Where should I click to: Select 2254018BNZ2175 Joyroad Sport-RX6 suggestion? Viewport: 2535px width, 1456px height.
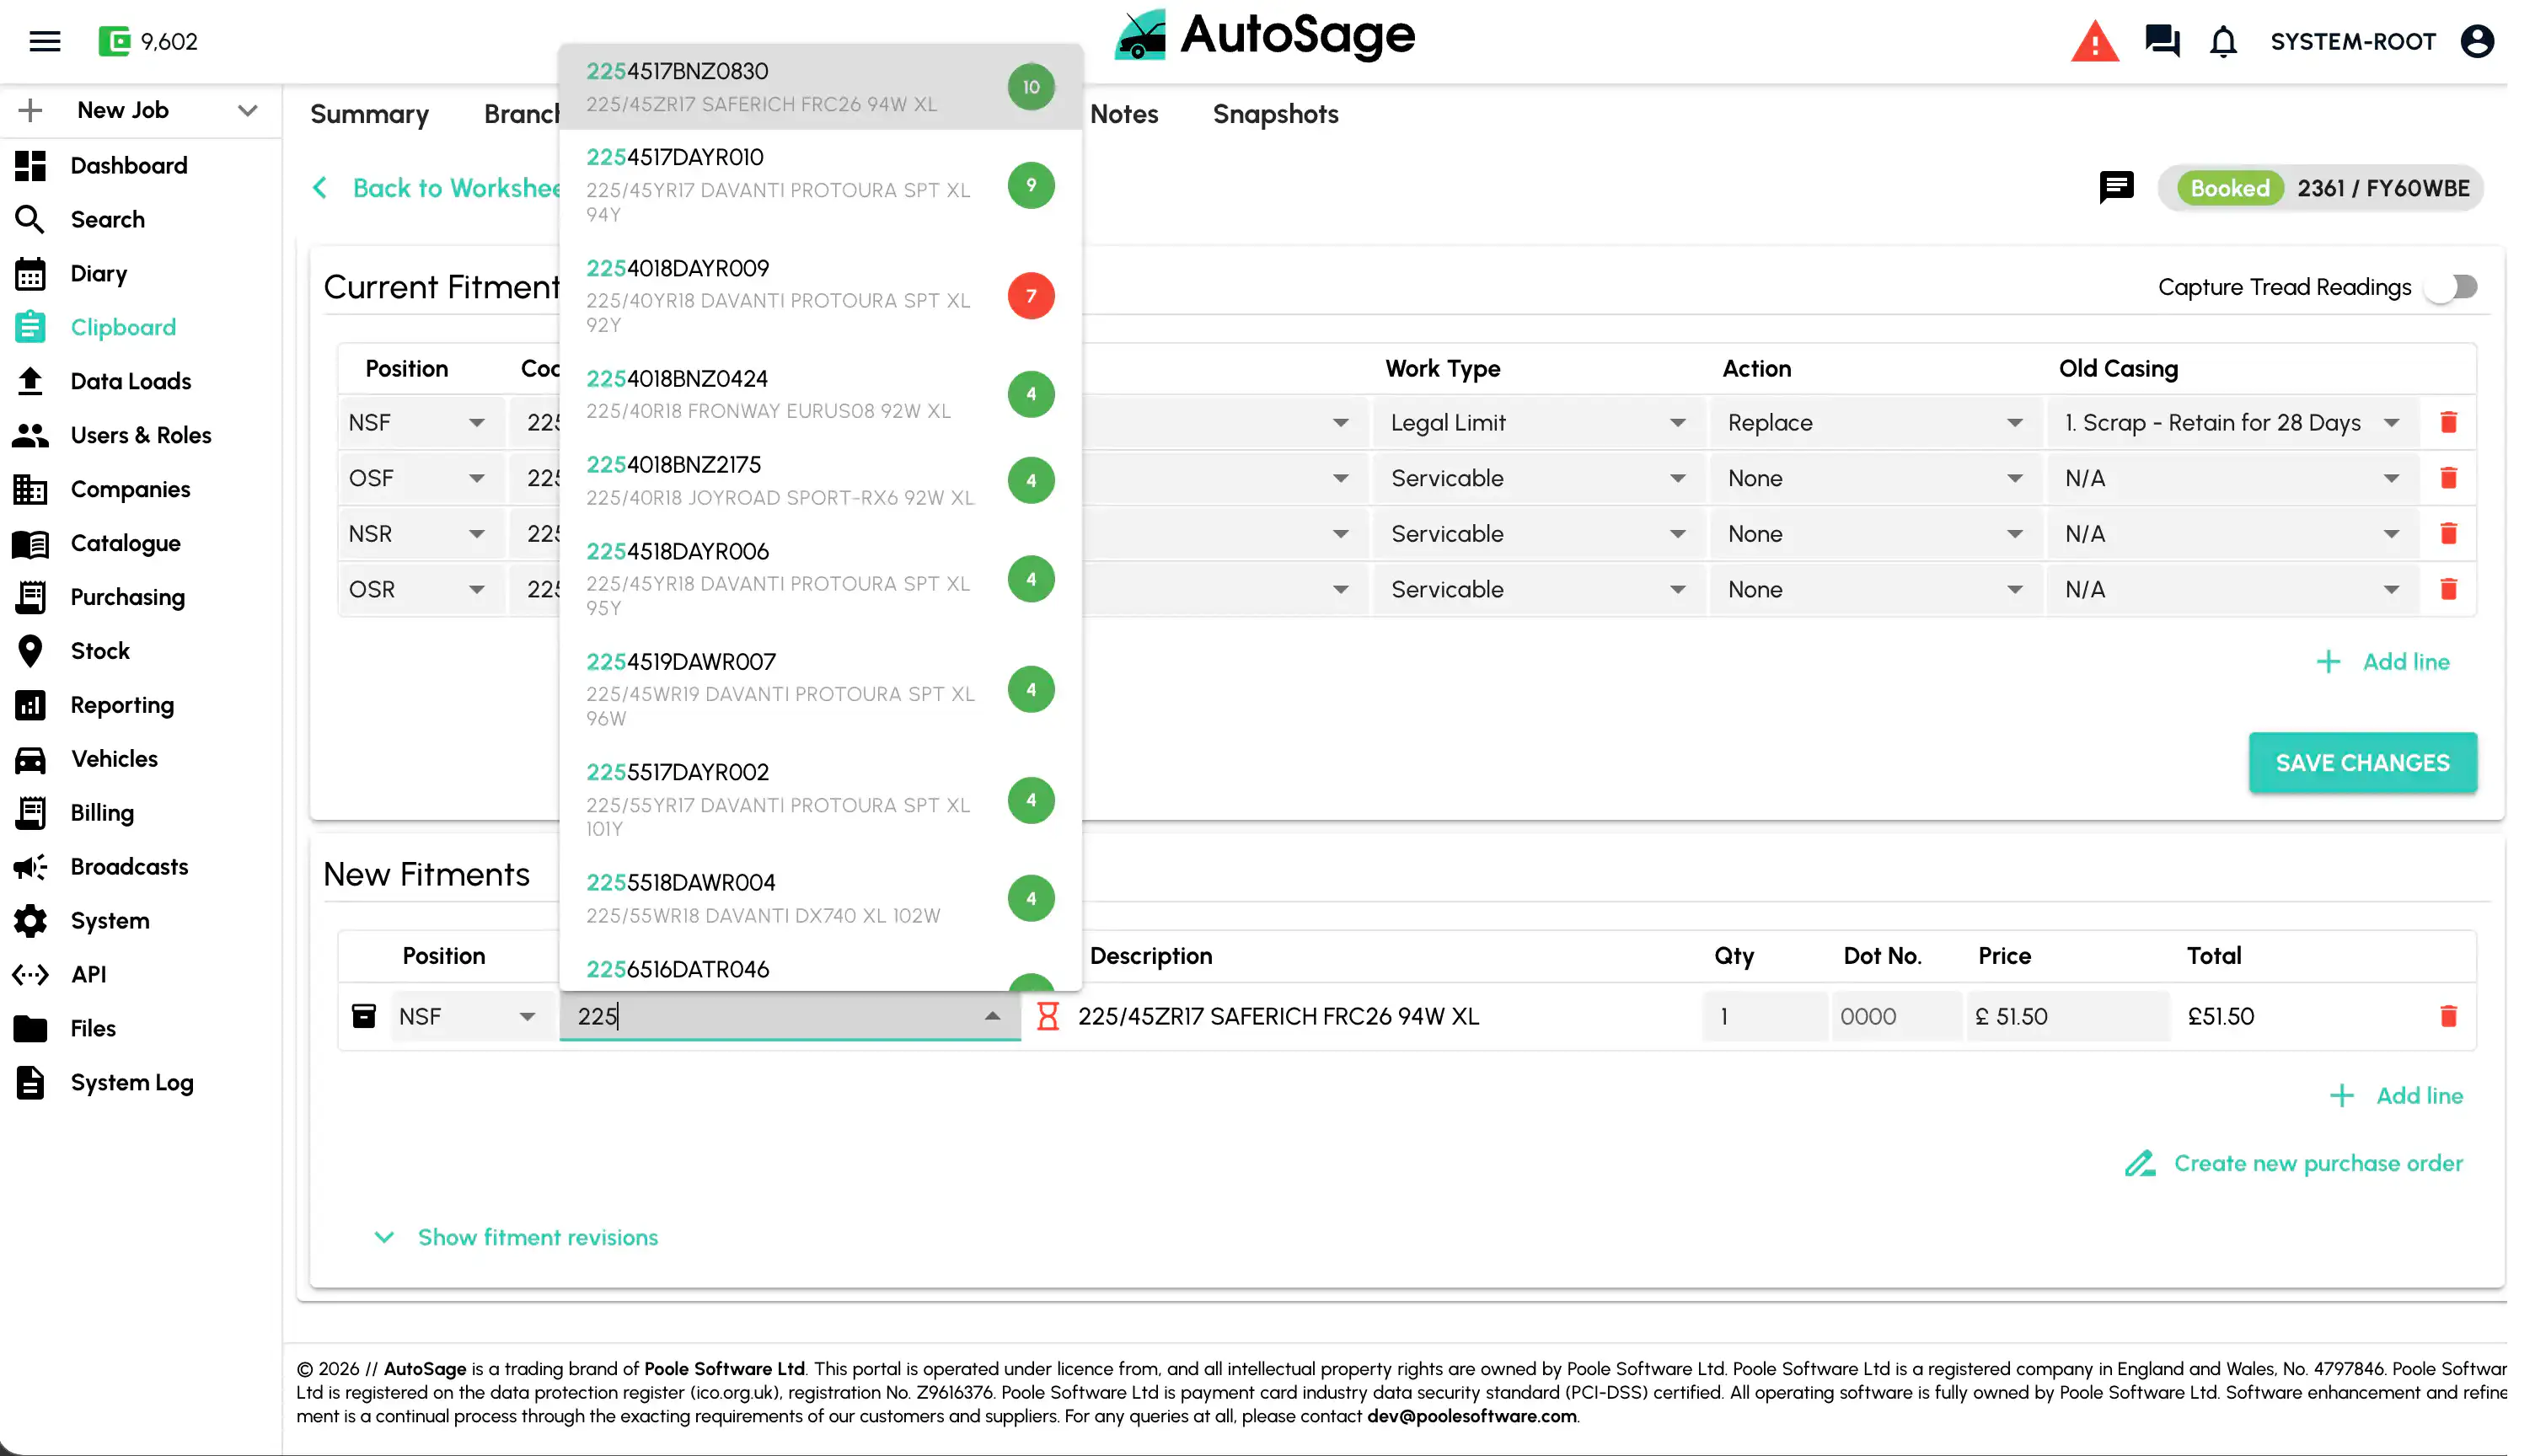pos(820,481)
